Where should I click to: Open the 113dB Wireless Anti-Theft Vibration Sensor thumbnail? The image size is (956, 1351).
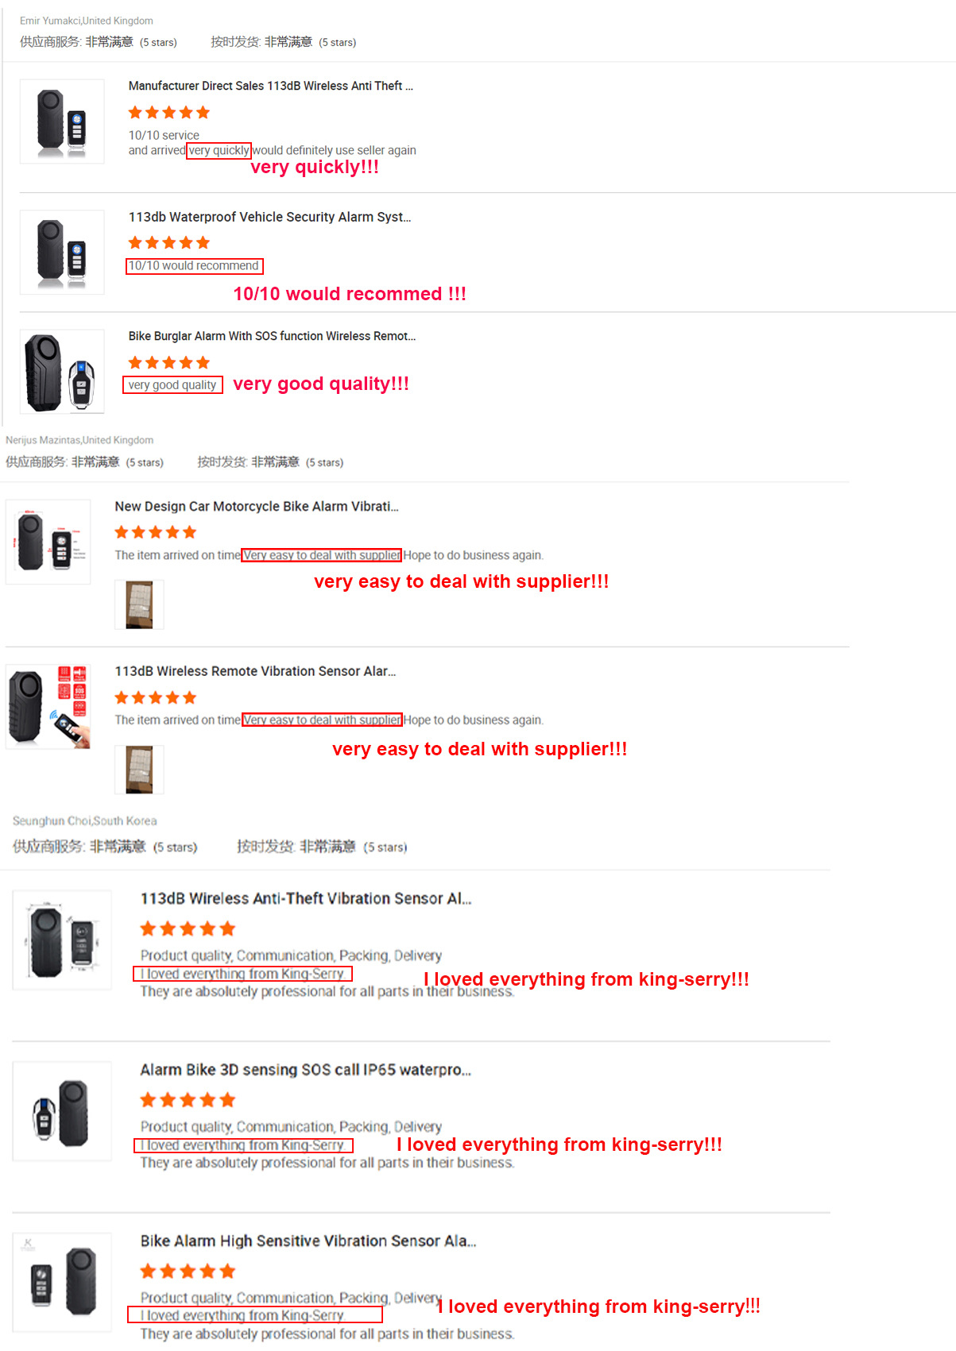[x=62, y=940]
